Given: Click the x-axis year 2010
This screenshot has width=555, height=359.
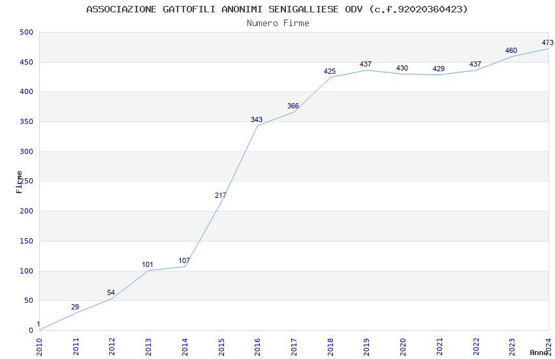Looking at the screenshot, I should pos(39,347).
